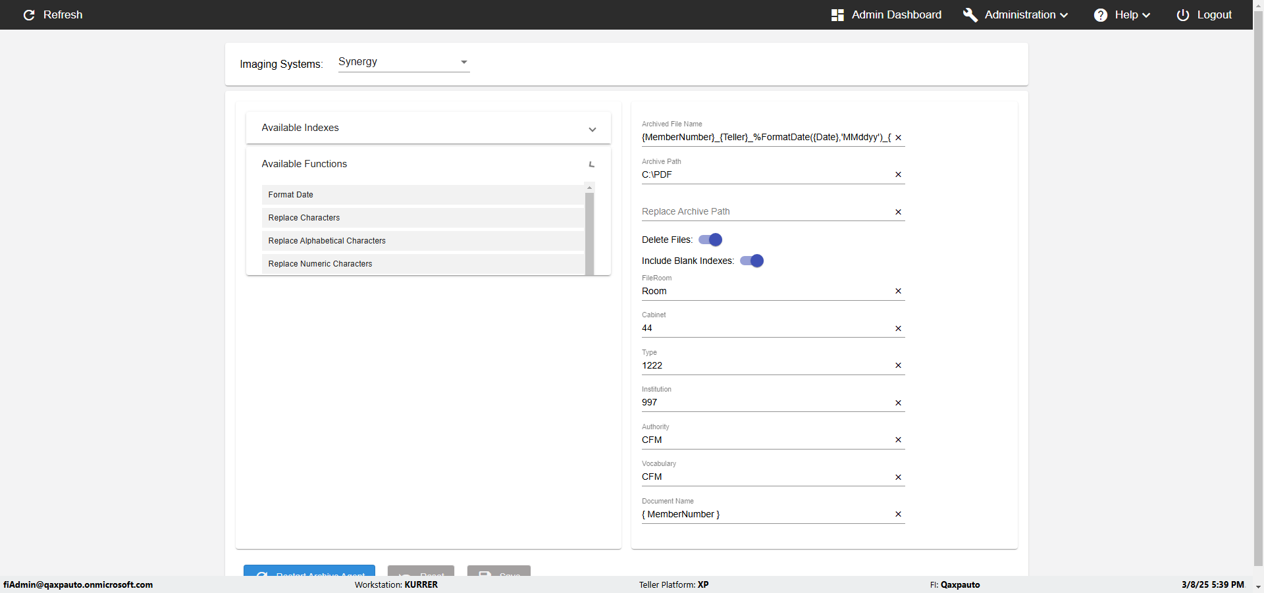Click the Help question mark icon

[1100, 15]
